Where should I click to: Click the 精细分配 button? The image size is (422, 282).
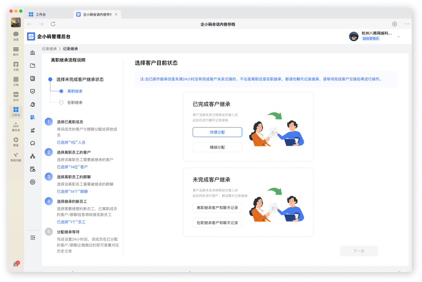tap(217, 147)
